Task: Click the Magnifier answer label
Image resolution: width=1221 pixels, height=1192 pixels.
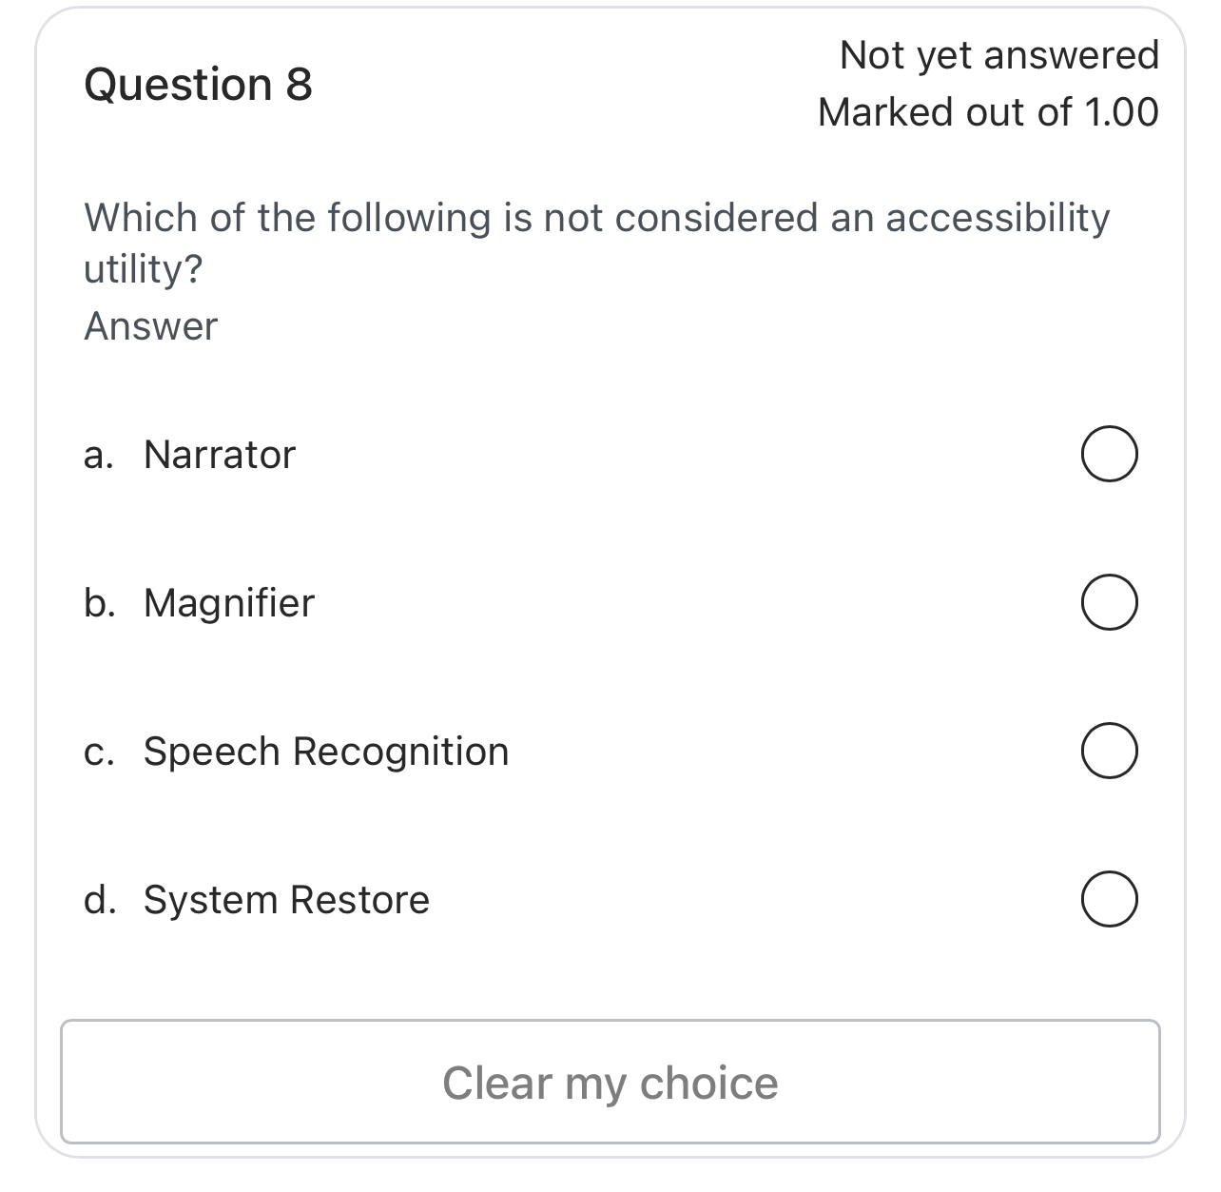Action: tap(228, 601)
